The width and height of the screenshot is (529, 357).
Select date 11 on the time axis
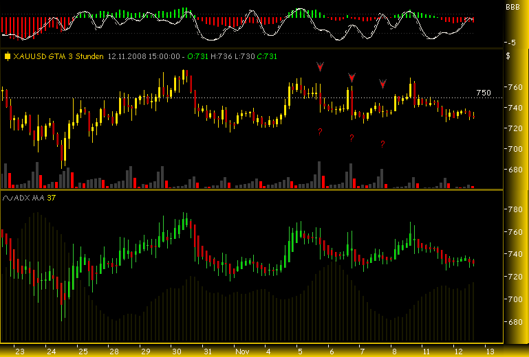tap(427, 352)
